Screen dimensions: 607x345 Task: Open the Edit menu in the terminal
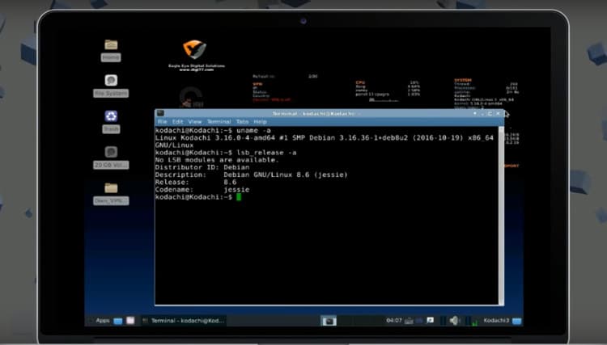(x=178, y=122)
